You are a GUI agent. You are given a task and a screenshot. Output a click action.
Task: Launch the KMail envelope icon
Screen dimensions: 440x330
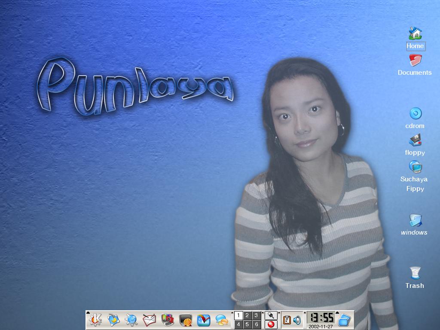tap(149, 320)
